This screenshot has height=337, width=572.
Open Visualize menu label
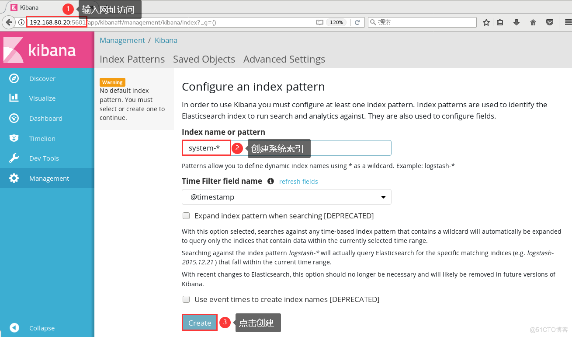click(x=42, y=98)
